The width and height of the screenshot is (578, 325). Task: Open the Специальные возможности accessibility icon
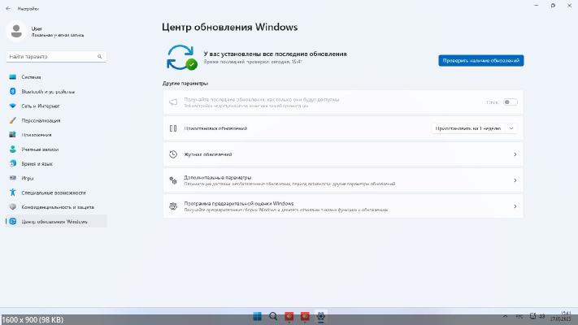click(12, 193)
